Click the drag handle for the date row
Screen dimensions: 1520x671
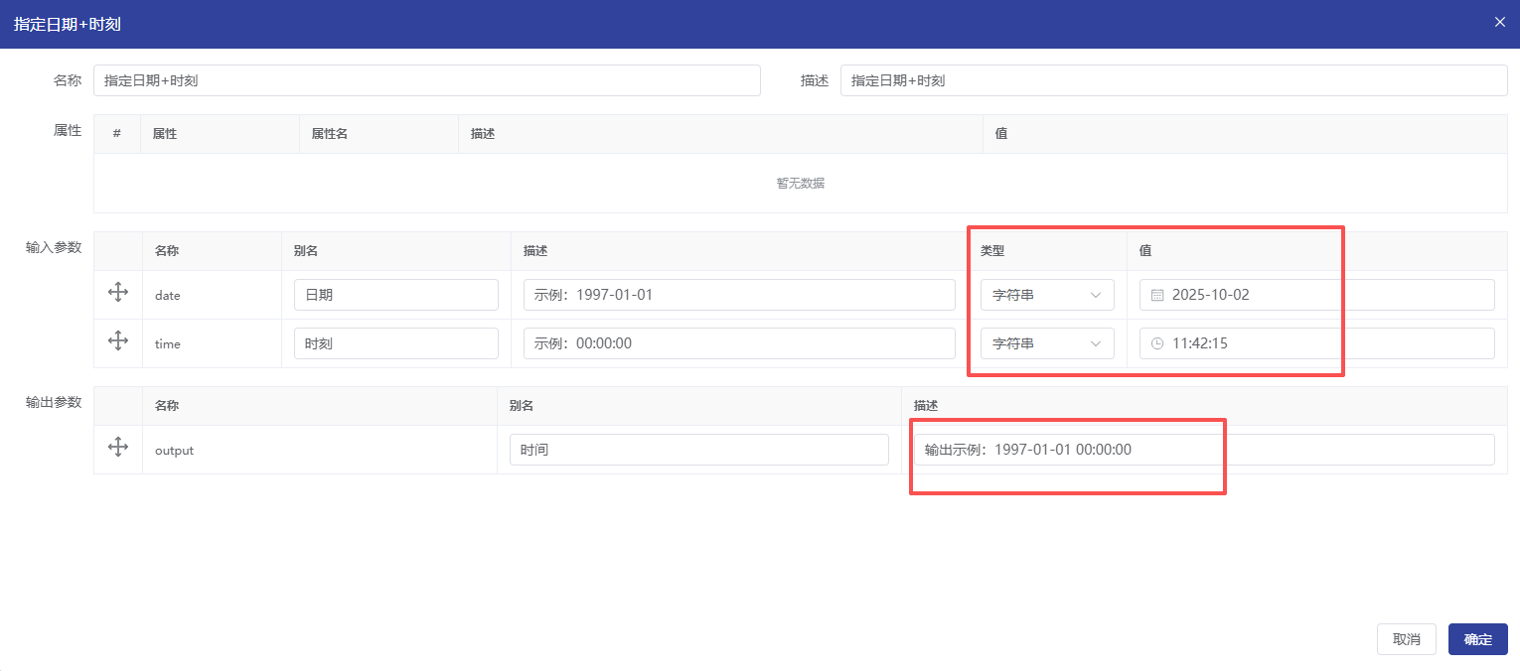click(117, 293)
